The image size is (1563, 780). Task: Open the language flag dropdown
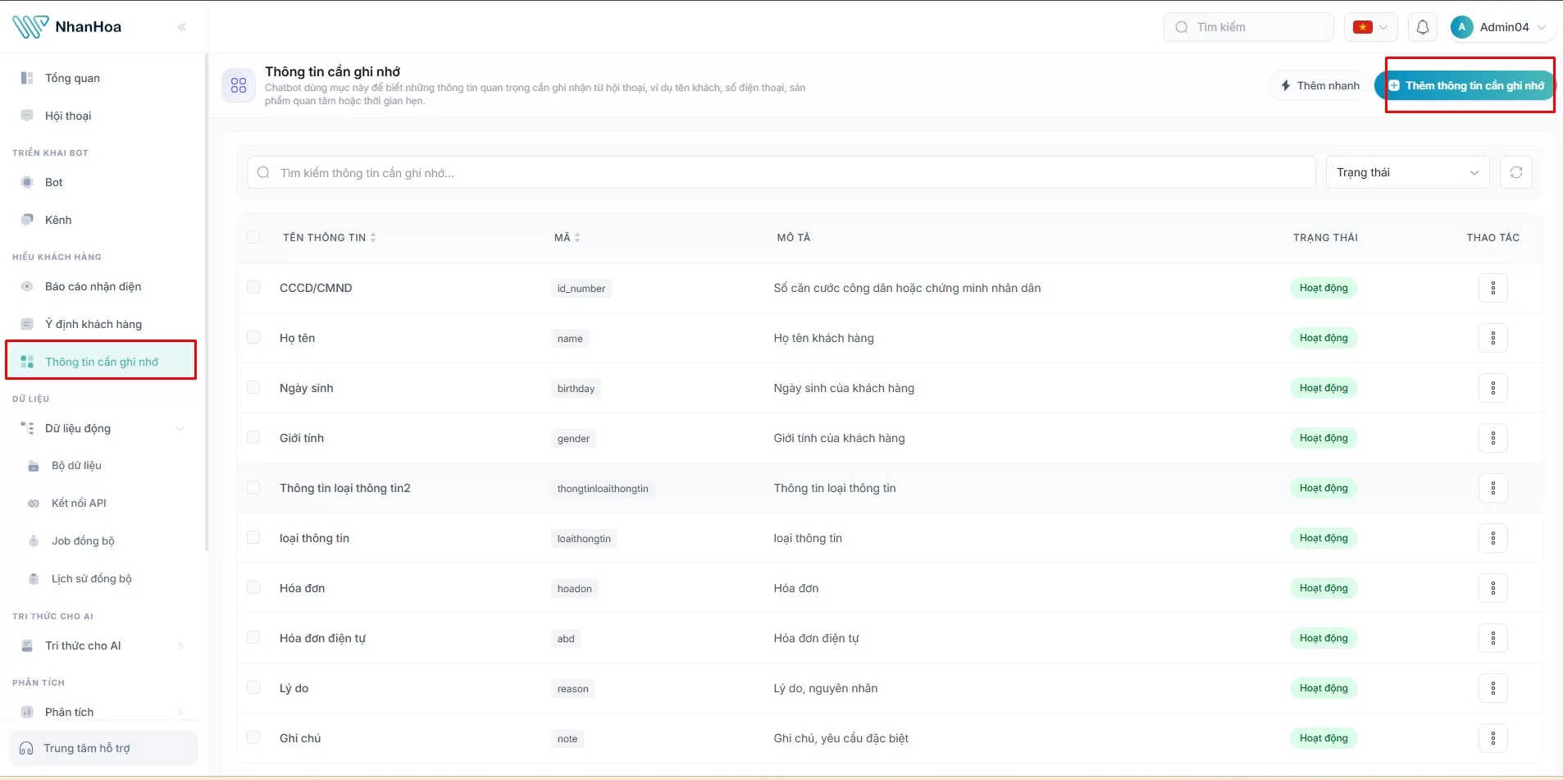1370,27
